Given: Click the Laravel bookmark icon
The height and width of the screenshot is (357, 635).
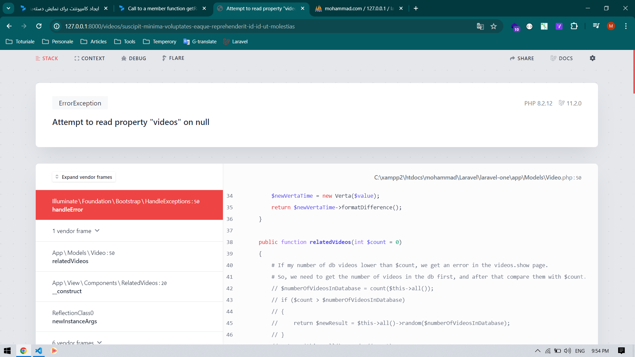Looking at the screenshot, I should (226, 41).
